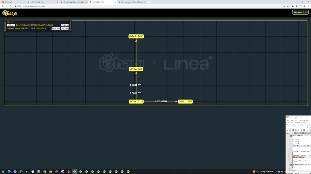Open File Explorer from the taskbar
Screen dimensions: 311x174
51,171
